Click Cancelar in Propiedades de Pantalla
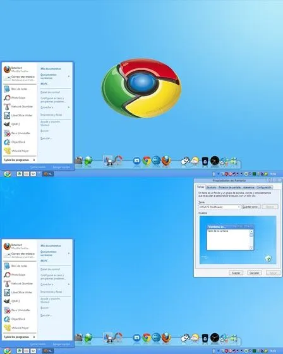Screen dimensions: 283x354 [x=255, y=272]
